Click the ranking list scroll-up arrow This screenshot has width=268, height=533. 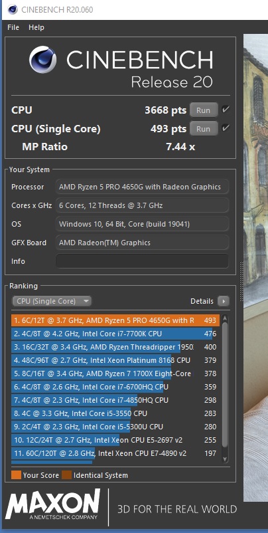pos(225,319)
